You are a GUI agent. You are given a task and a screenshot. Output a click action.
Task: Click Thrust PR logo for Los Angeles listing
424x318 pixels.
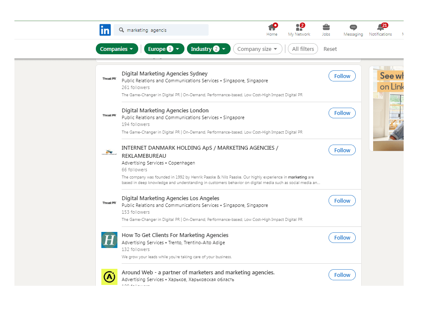[x=109, y=203]
